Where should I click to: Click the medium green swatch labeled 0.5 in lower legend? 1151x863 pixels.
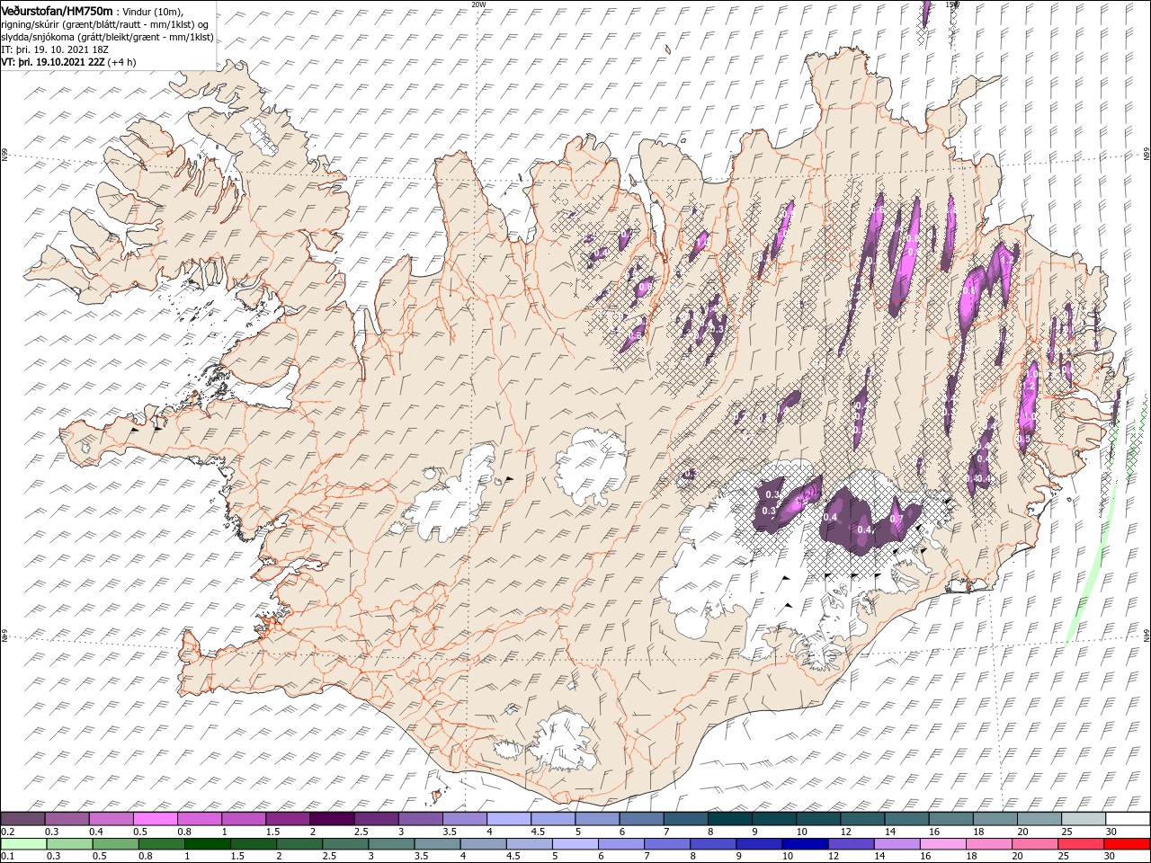pos(115,845)
